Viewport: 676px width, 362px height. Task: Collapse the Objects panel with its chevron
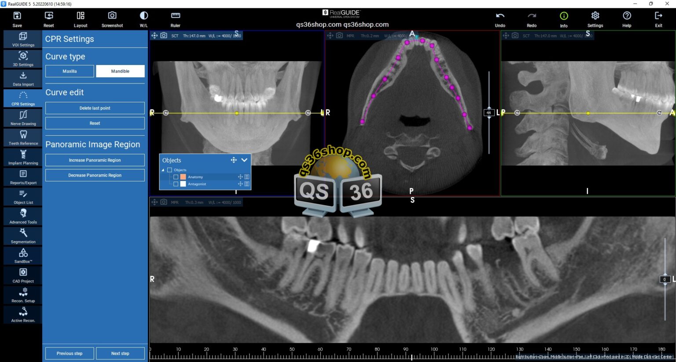(x=244, y=160)
